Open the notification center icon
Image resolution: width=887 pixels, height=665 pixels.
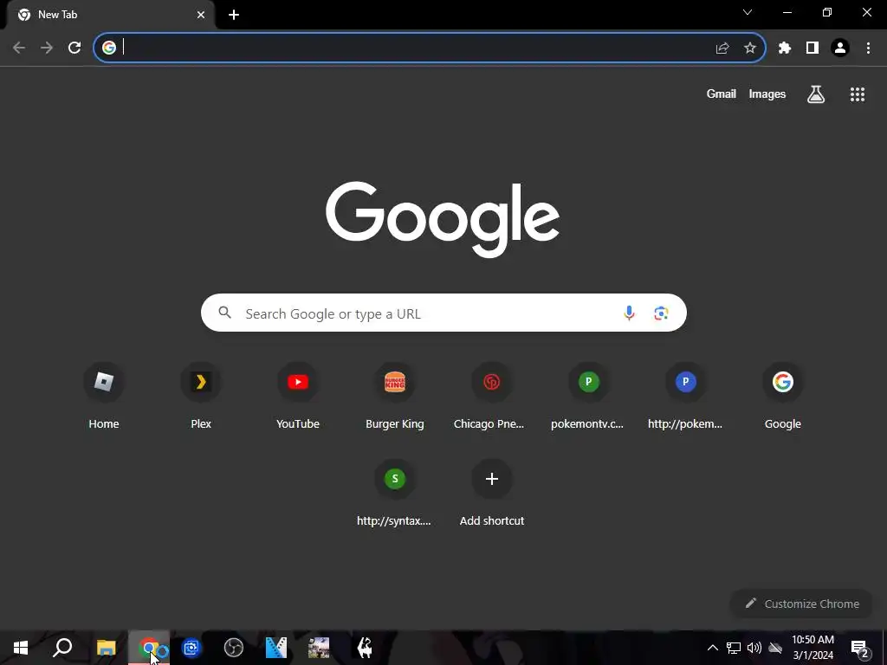click(859, 649)
